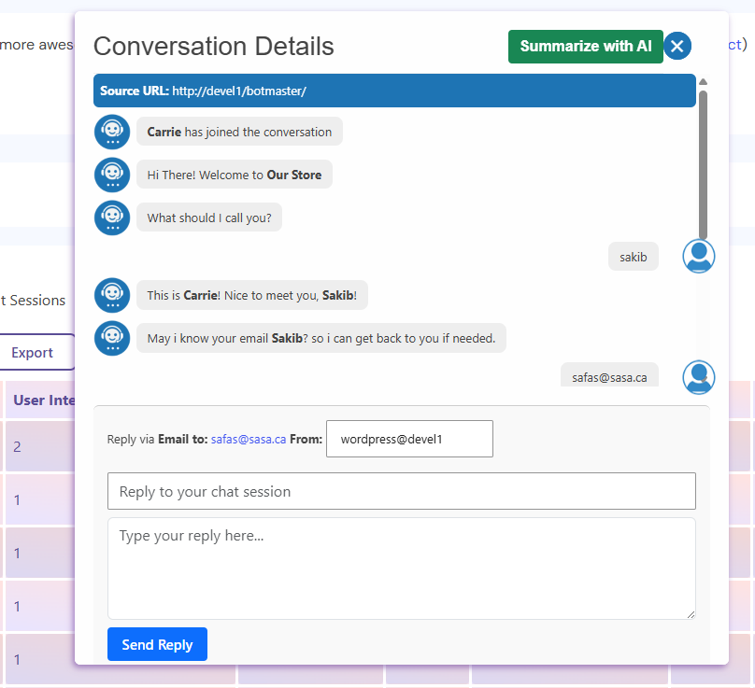Screen dimensions: 755x688
Task: Click the Summarize with AI button
Action: (x=586, y=46)
